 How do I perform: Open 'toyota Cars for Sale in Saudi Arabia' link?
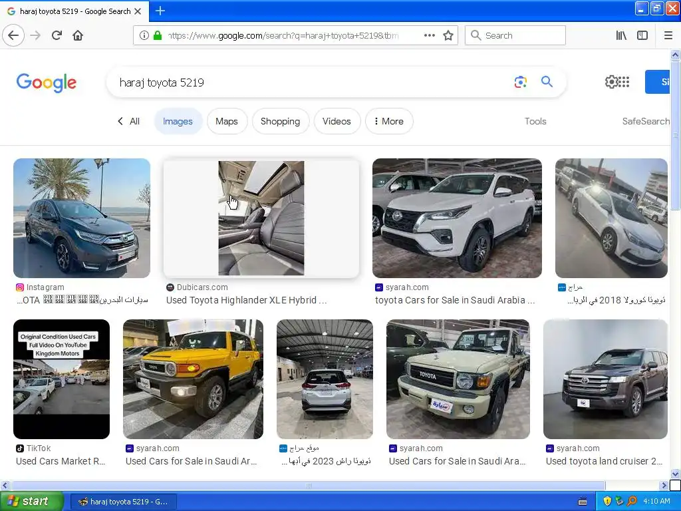[455, 300]
